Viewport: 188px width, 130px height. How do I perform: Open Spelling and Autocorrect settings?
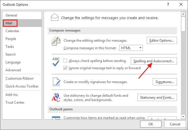[x=154, y=61]
